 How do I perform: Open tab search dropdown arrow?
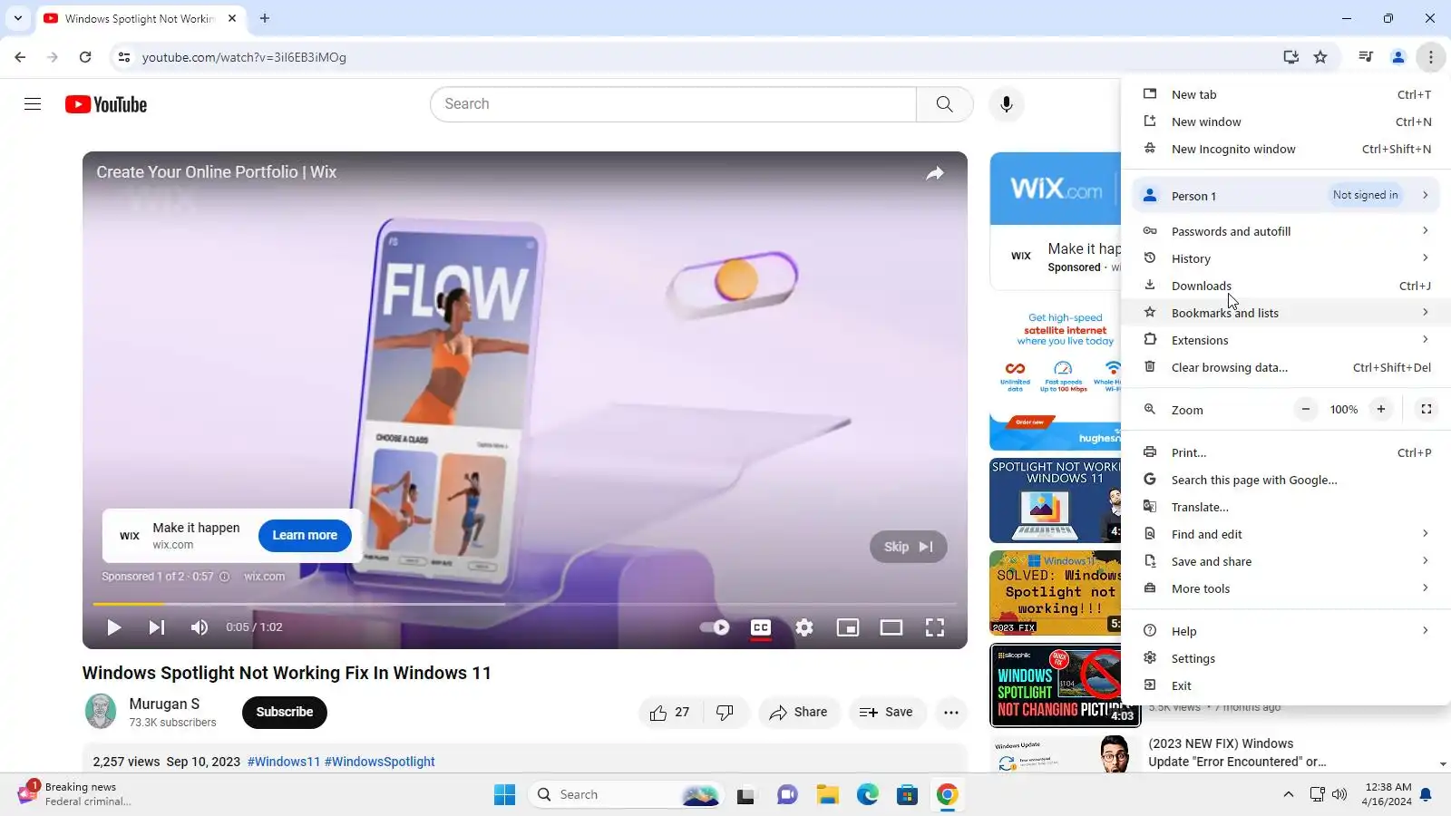tap(18, 18)
